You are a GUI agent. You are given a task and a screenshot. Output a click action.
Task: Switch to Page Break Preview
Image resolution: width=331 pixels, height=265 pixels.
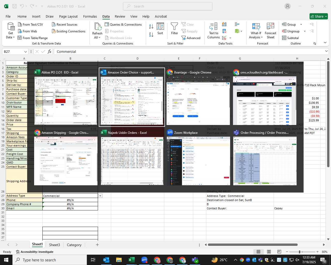279,252
